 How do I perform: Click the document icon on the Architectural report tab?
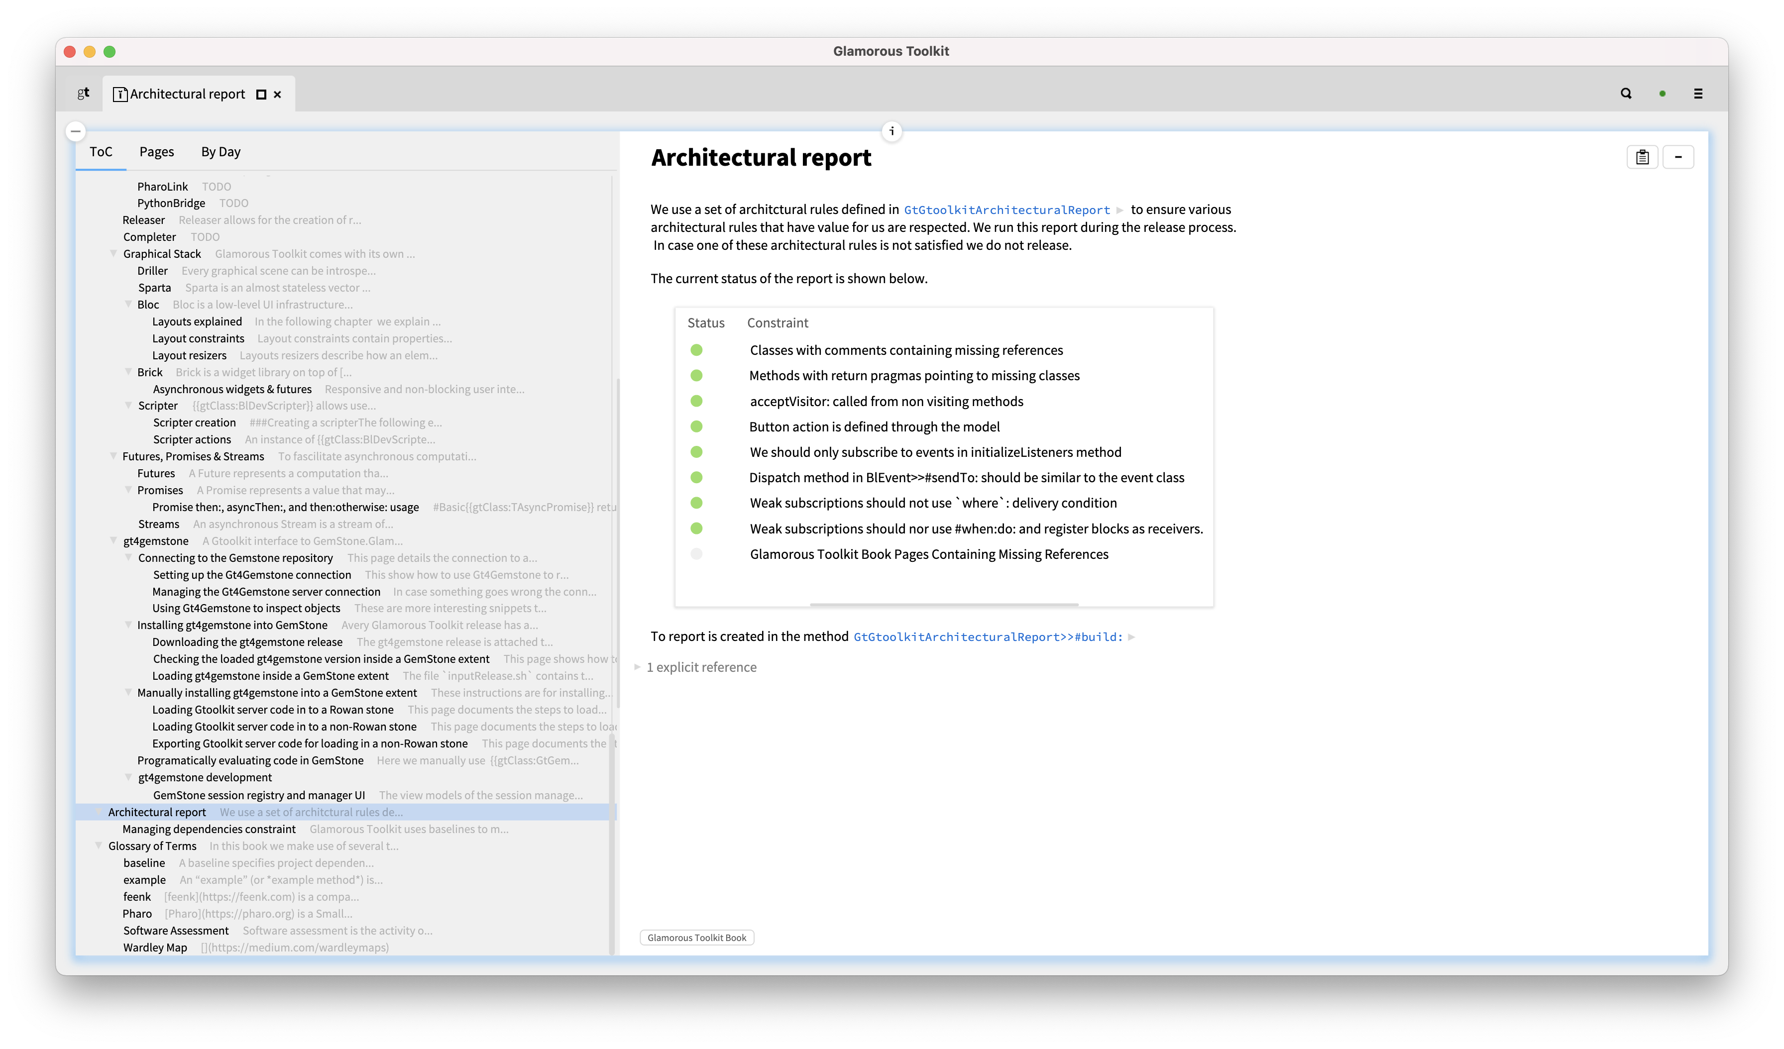point(120,94)
